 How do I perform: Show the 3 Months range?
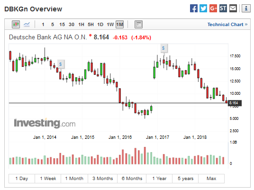coord(102,179)
